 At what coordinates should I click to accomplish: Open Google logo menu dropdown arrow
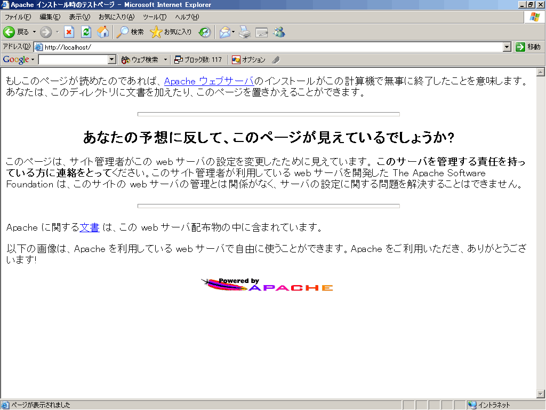[x=33, y=60]
